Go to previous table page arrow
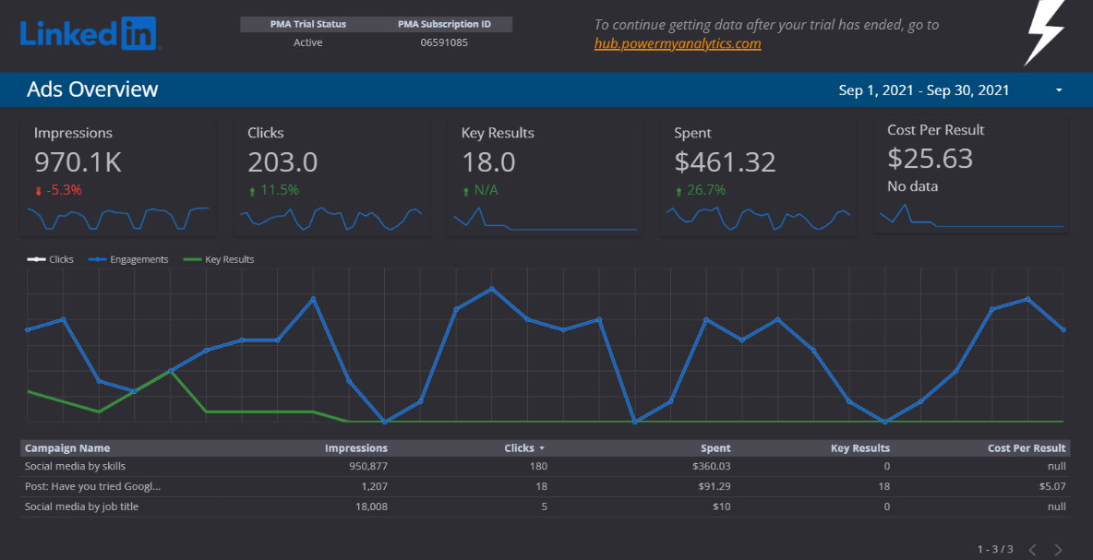Viewport: 1093px width, 560px height. click(x=1032, y=550)
